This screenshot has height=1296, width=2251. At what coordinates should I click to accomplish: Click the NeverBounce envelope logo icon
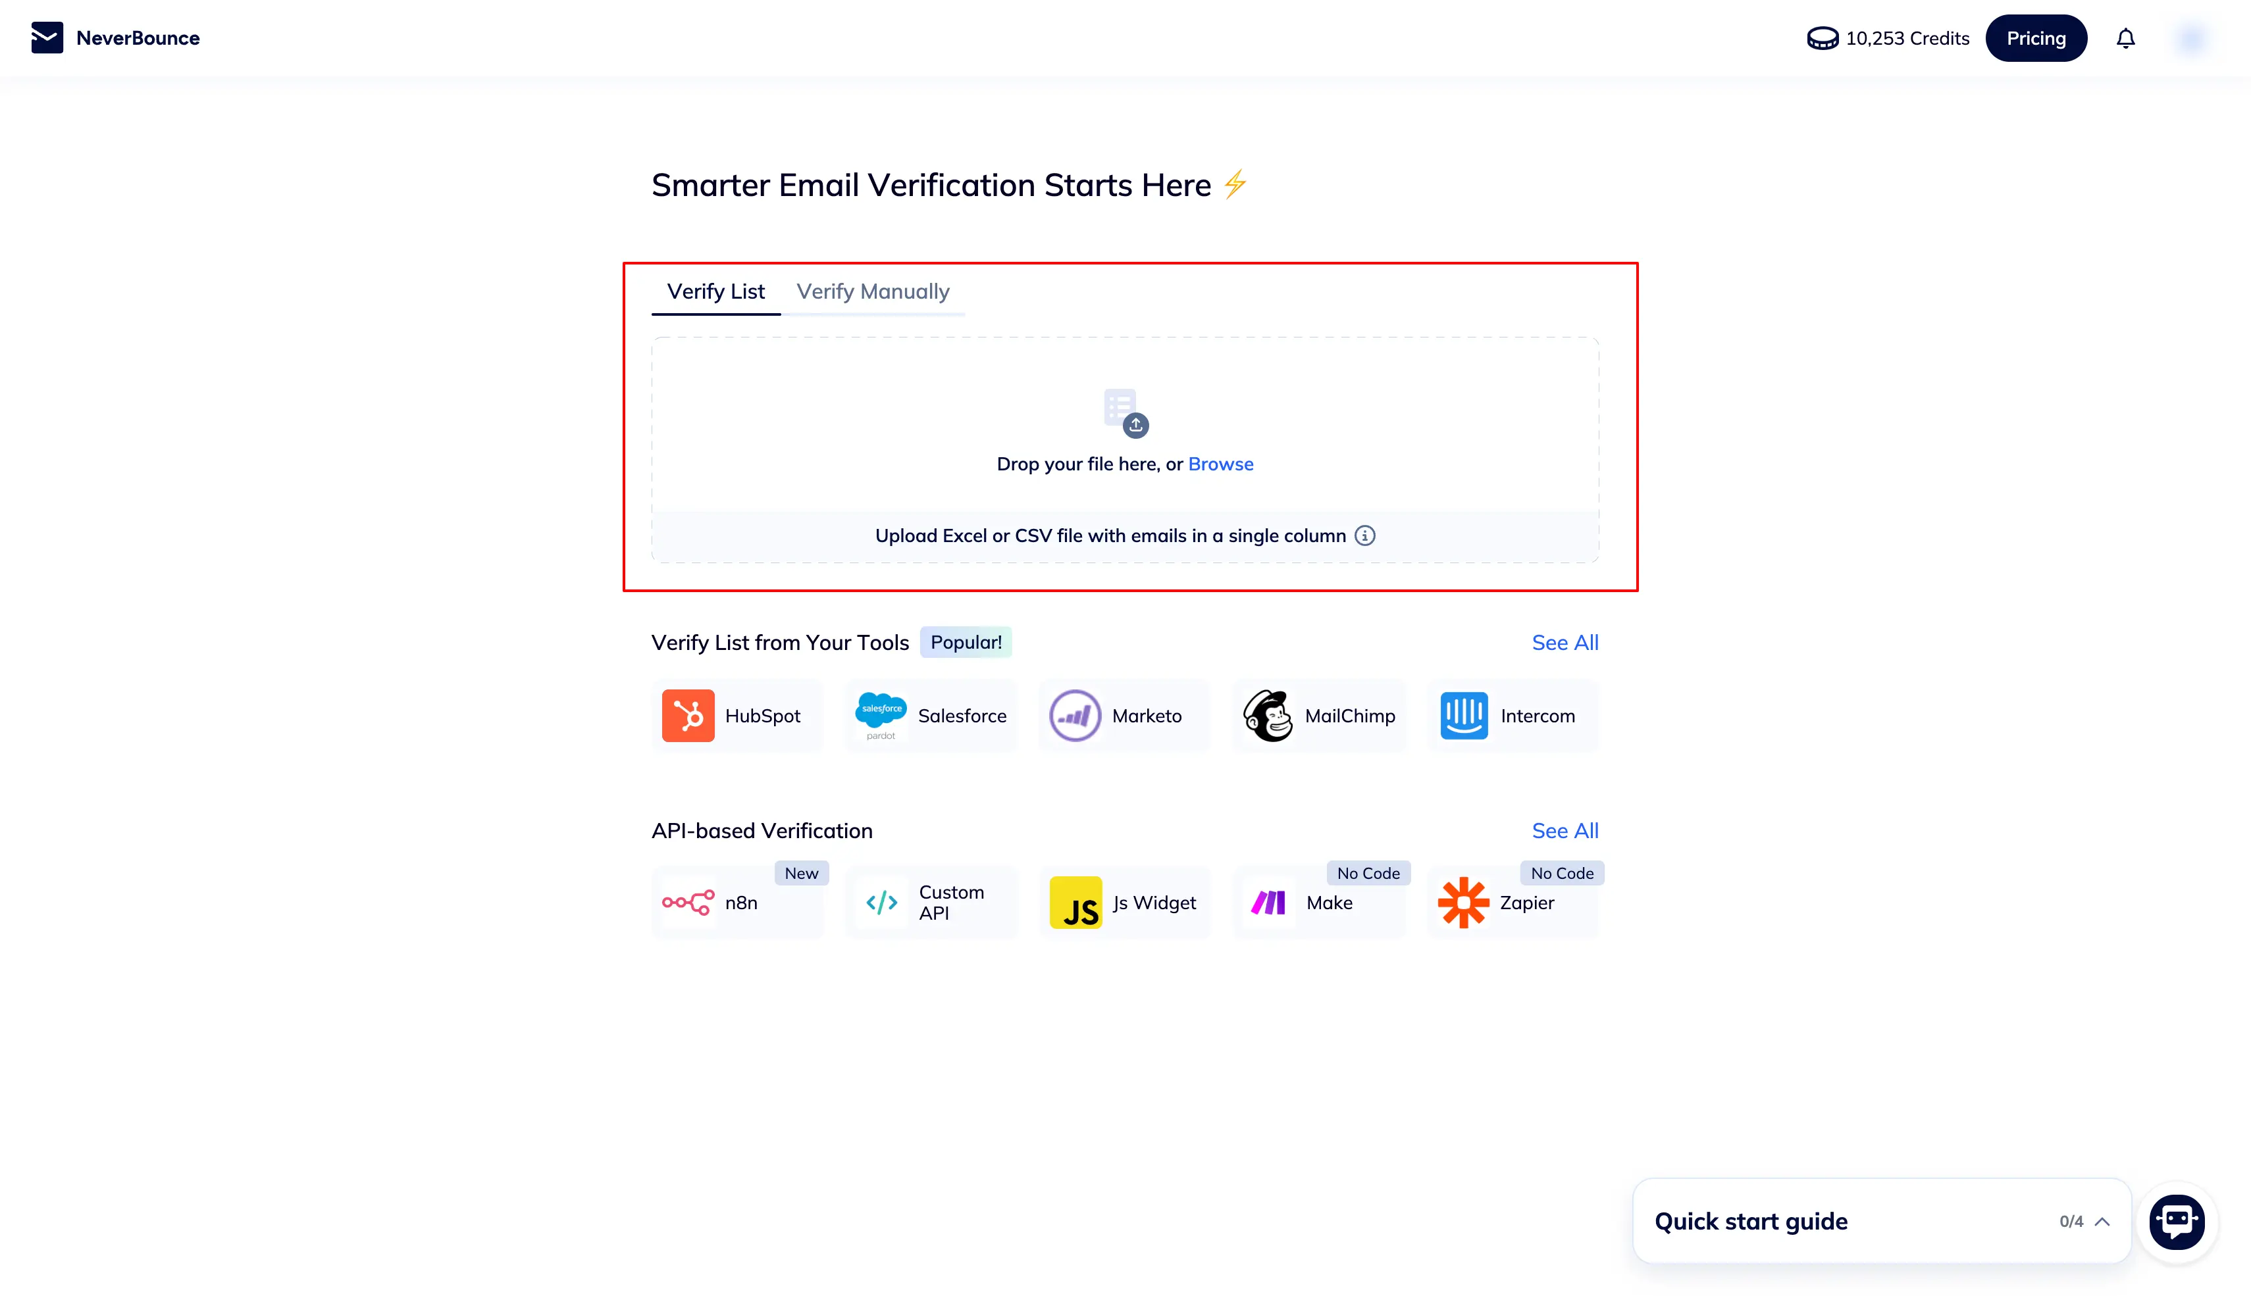[x=46, y=38]
